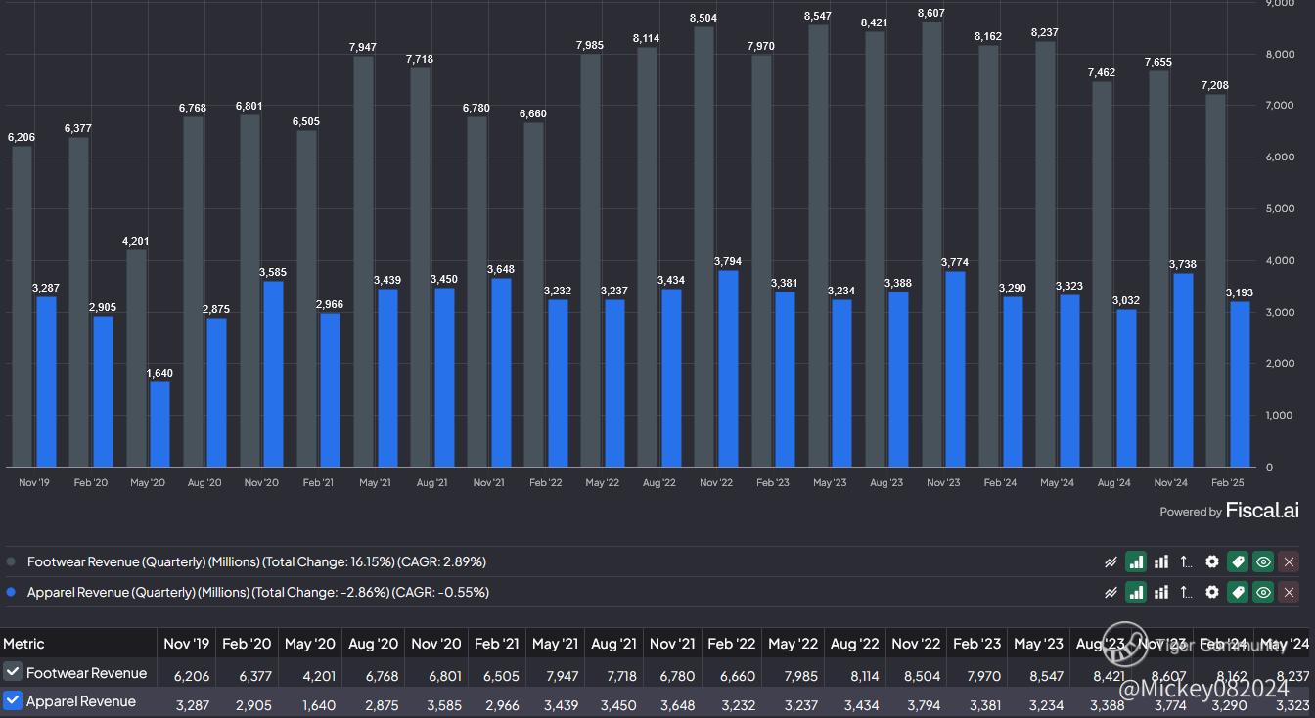This screenshot has width=1315, height=718.
Task: Click the blue Apparel bar for Nov '24
Action: [1182, 370]
